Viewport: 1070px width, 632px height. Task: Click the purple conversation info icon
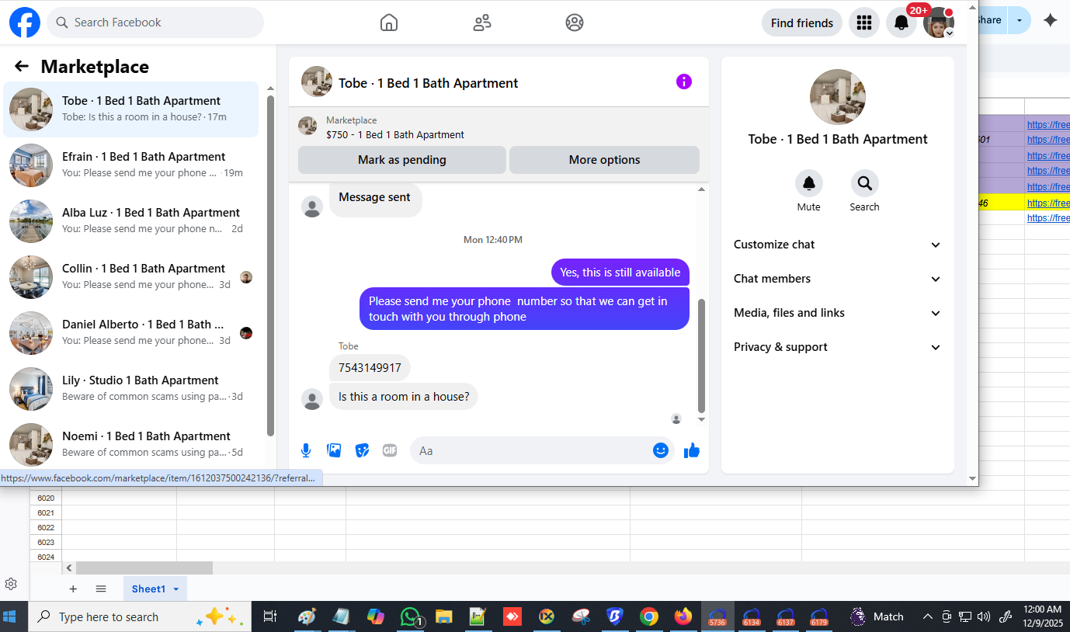click(684, 82)
